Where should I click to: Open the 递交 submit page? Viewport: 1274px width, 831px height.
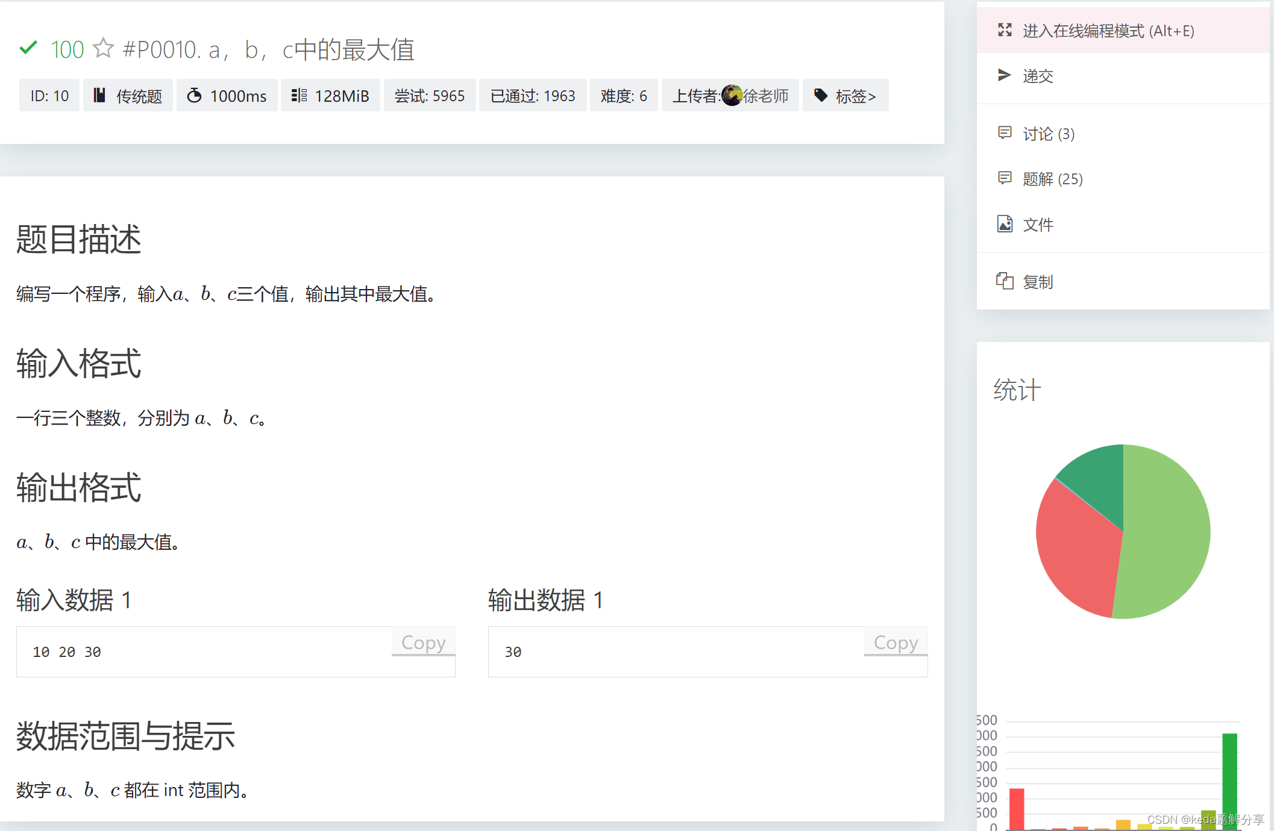pyautogui.click(x=1038, y=76)
